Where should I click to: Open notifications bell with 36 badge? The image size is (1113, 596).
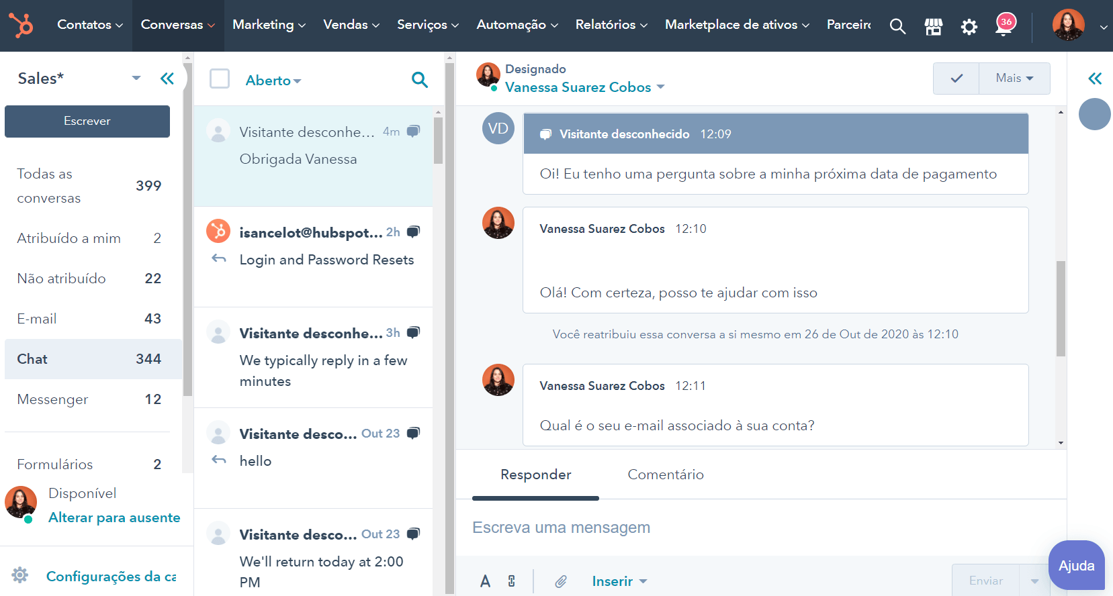coord(1004,26)
